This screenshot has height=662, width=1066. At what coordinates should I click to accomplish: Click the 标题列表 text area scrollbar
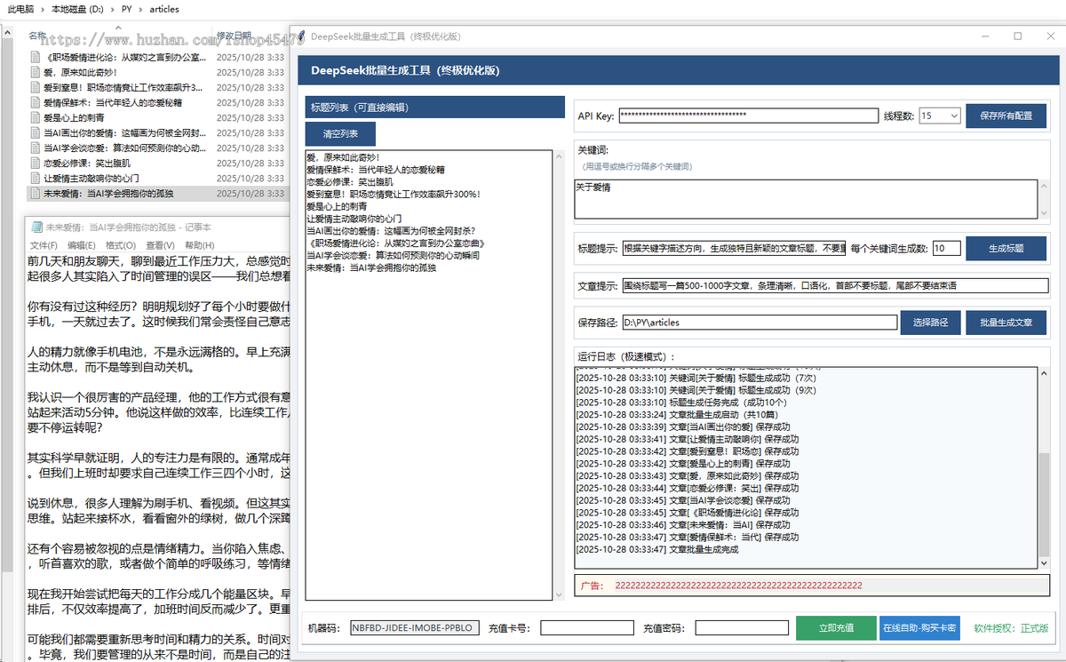[x=559, y=375]
